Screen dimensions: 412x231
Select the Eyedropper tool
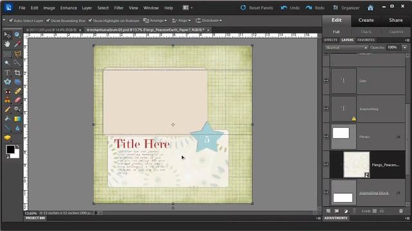pos(17,44)
